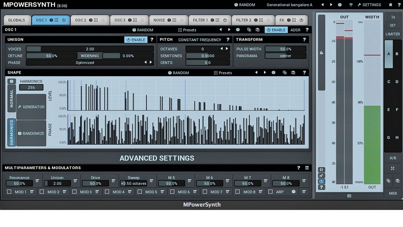This screenshot has width=403, height=227.
Task: Select the NORMAL vertical tab
Action: pos(12,98)
